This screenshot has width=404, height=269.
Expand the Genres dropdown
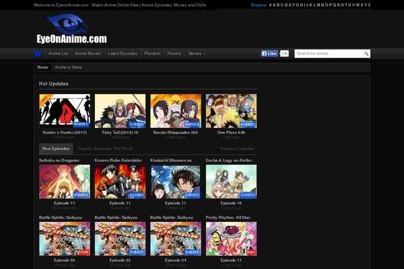[197, 54]
